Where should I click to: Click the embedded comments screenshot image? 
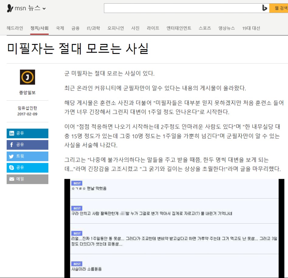[x=173, y=227]
